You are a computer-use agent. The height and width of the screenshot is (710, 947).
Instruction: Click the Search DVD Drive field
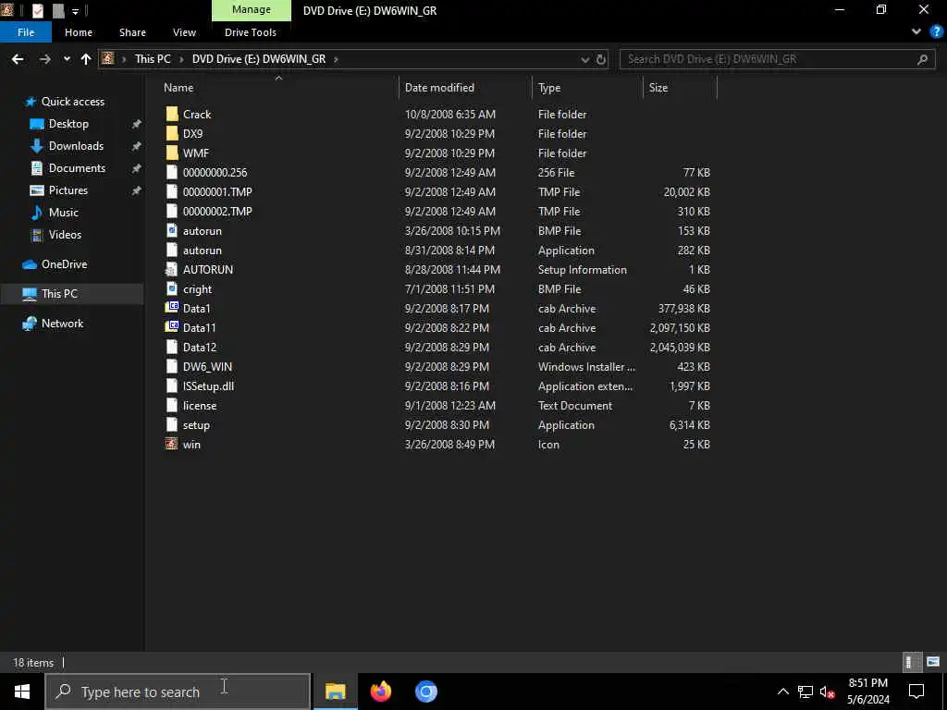click(777, 59)
